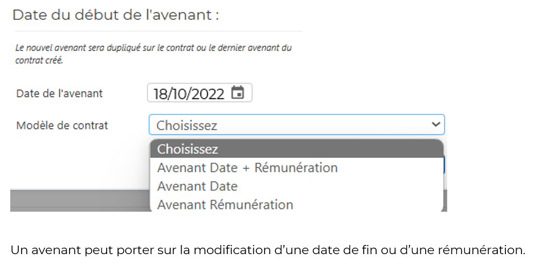Click the word rémunération ending the caption
The image size is (556, 274).
(x=481, y=250)
